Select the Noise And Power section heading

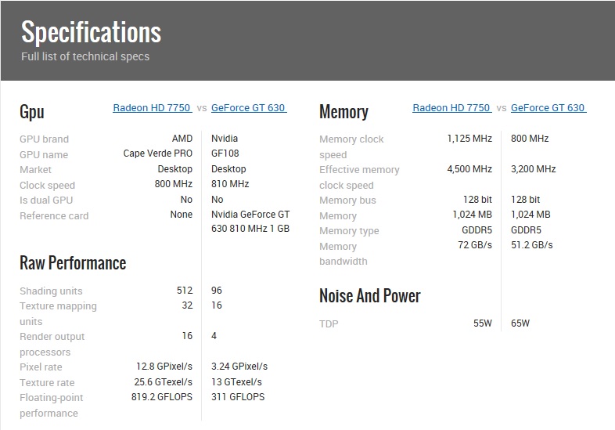coord(369,296)
